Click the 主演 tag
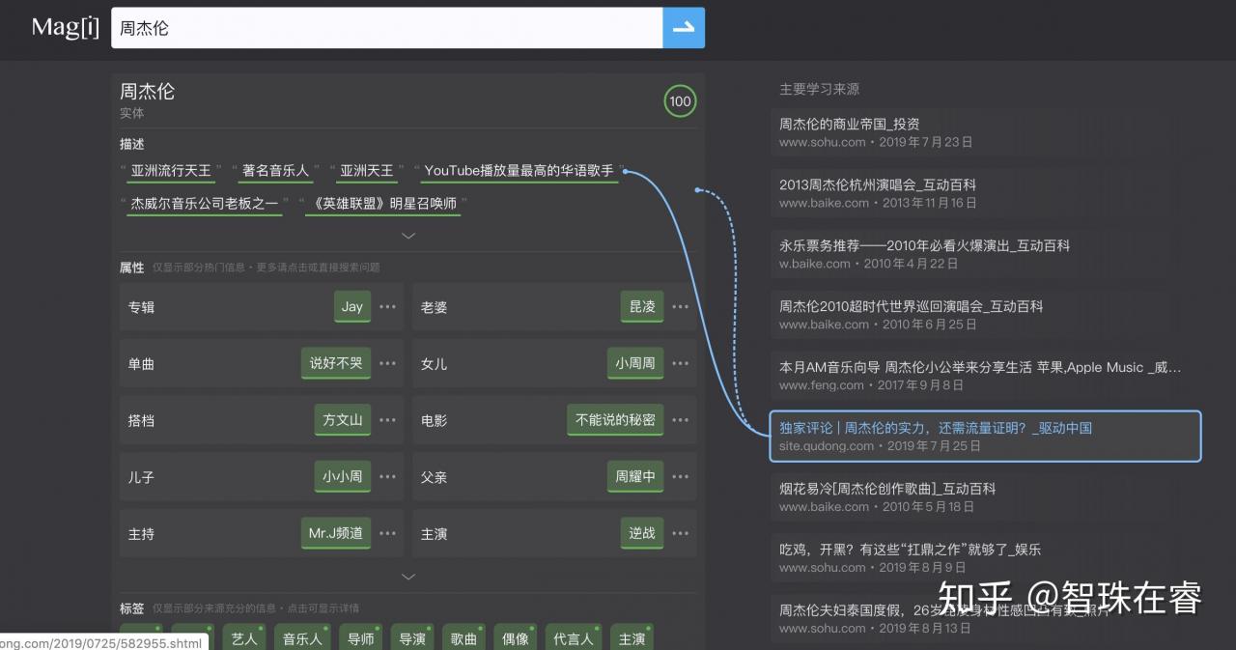This screenshot has height=650, width=1236. pyautogui.click(x=632, y=638)
